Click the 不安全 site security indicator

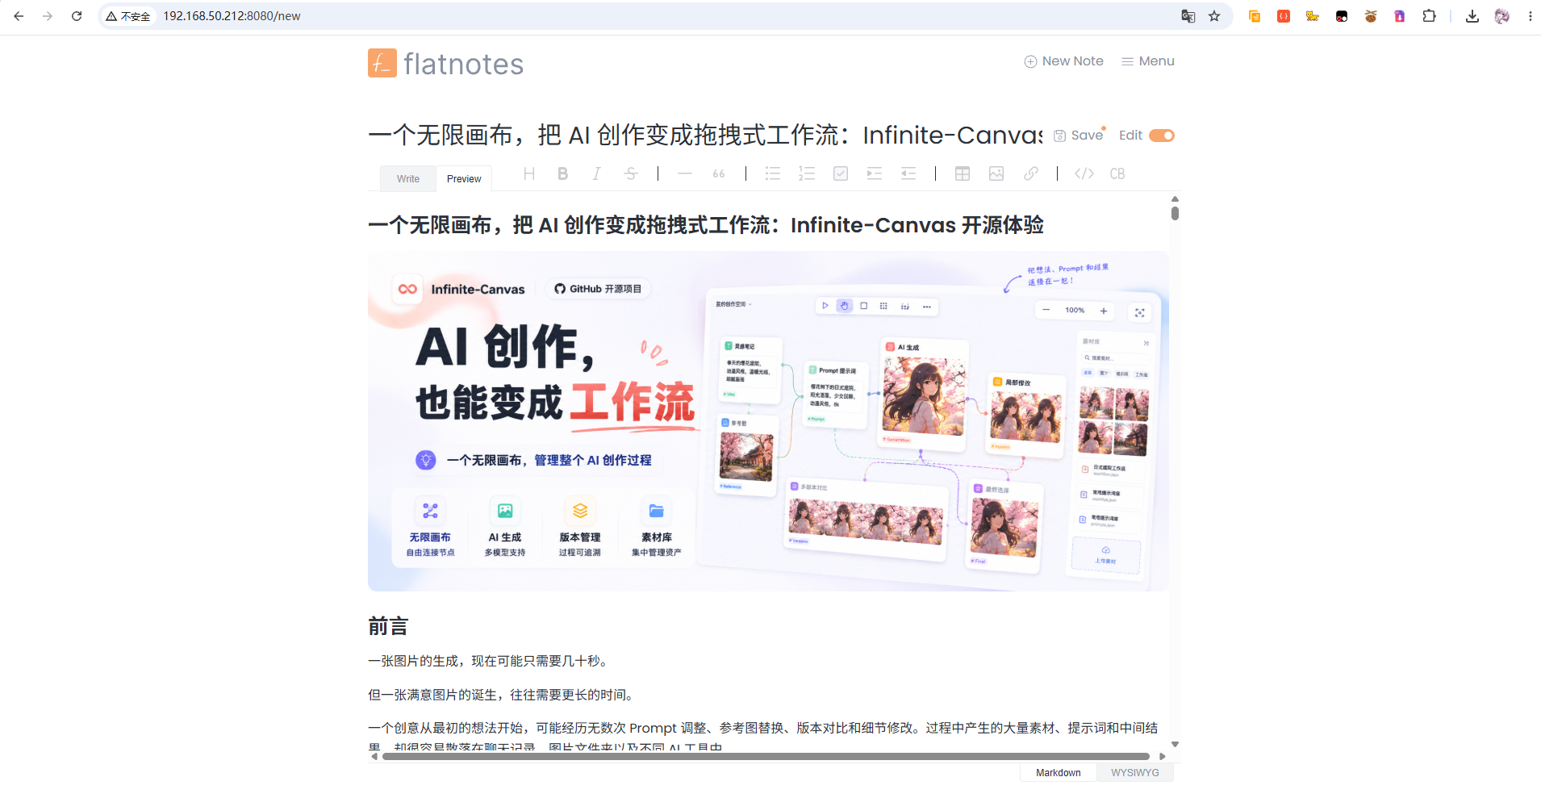[128, 16]
